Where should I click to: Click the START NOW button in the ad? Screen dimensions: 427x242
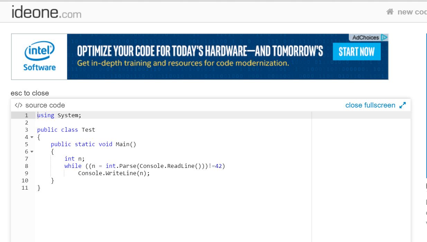point(357,51)
